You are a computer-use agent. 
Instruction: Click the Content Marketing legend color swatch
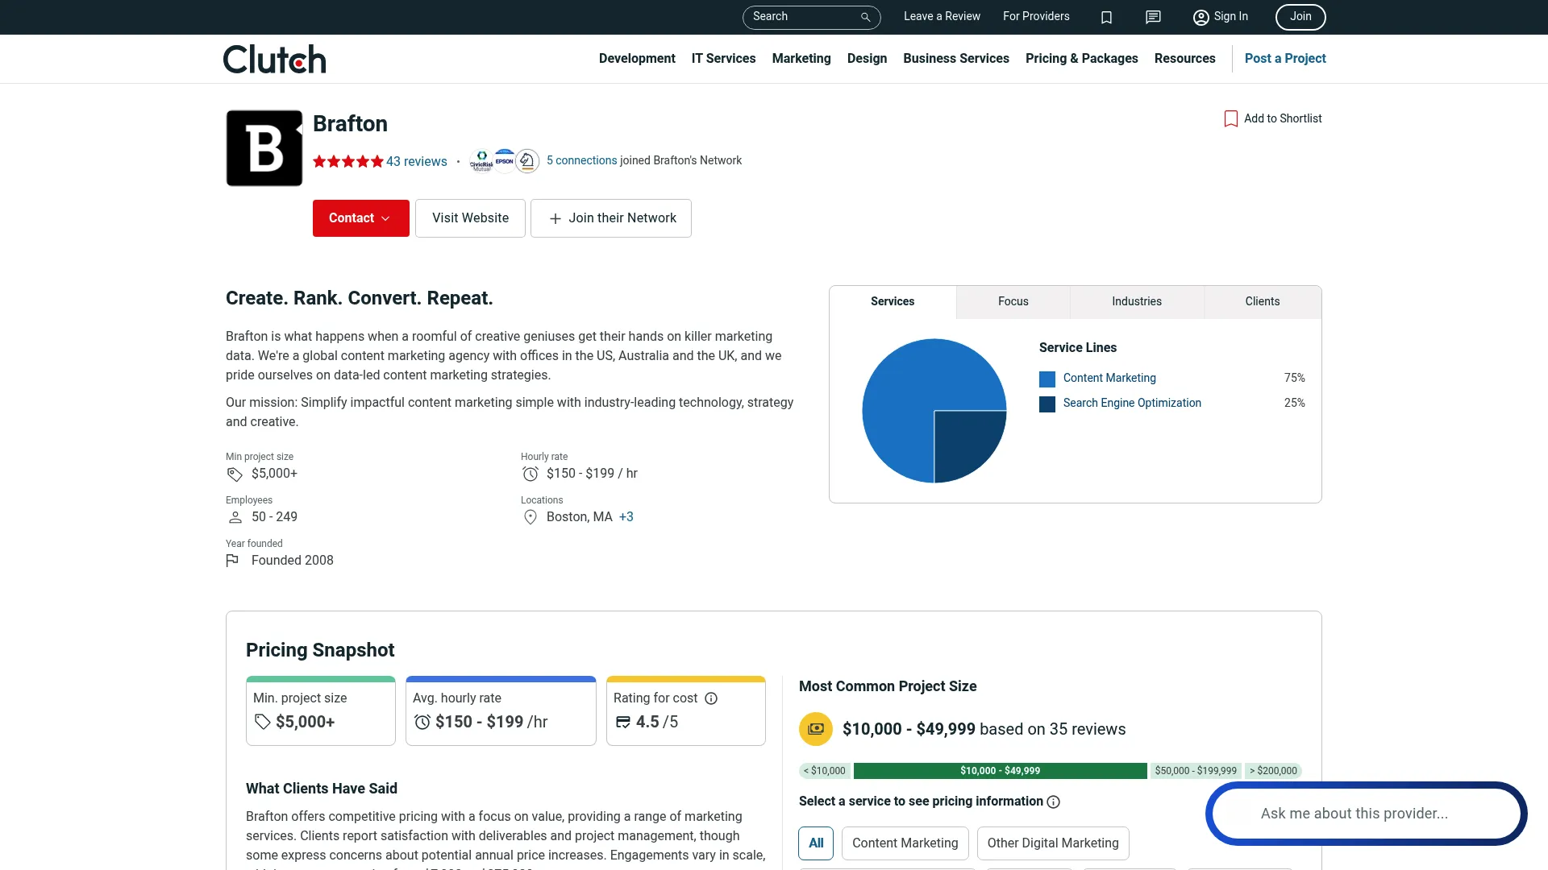coord(1047,379)
